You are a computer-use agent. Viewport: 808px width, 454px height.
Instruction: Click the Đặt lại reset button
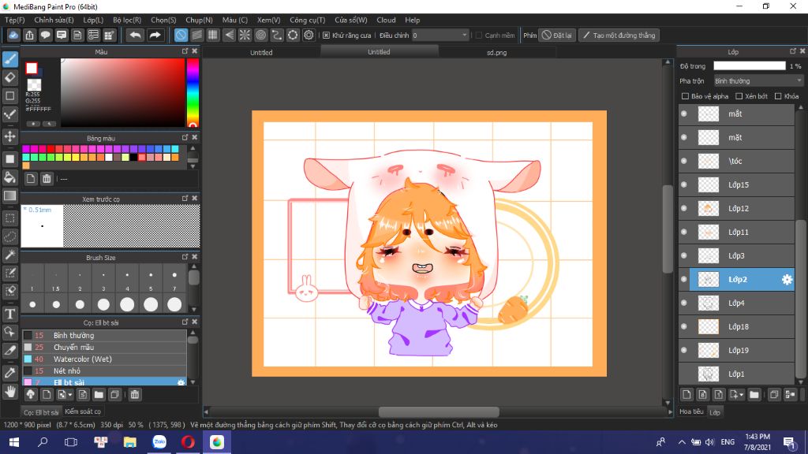pyautogui.click(x=557, y=35)
